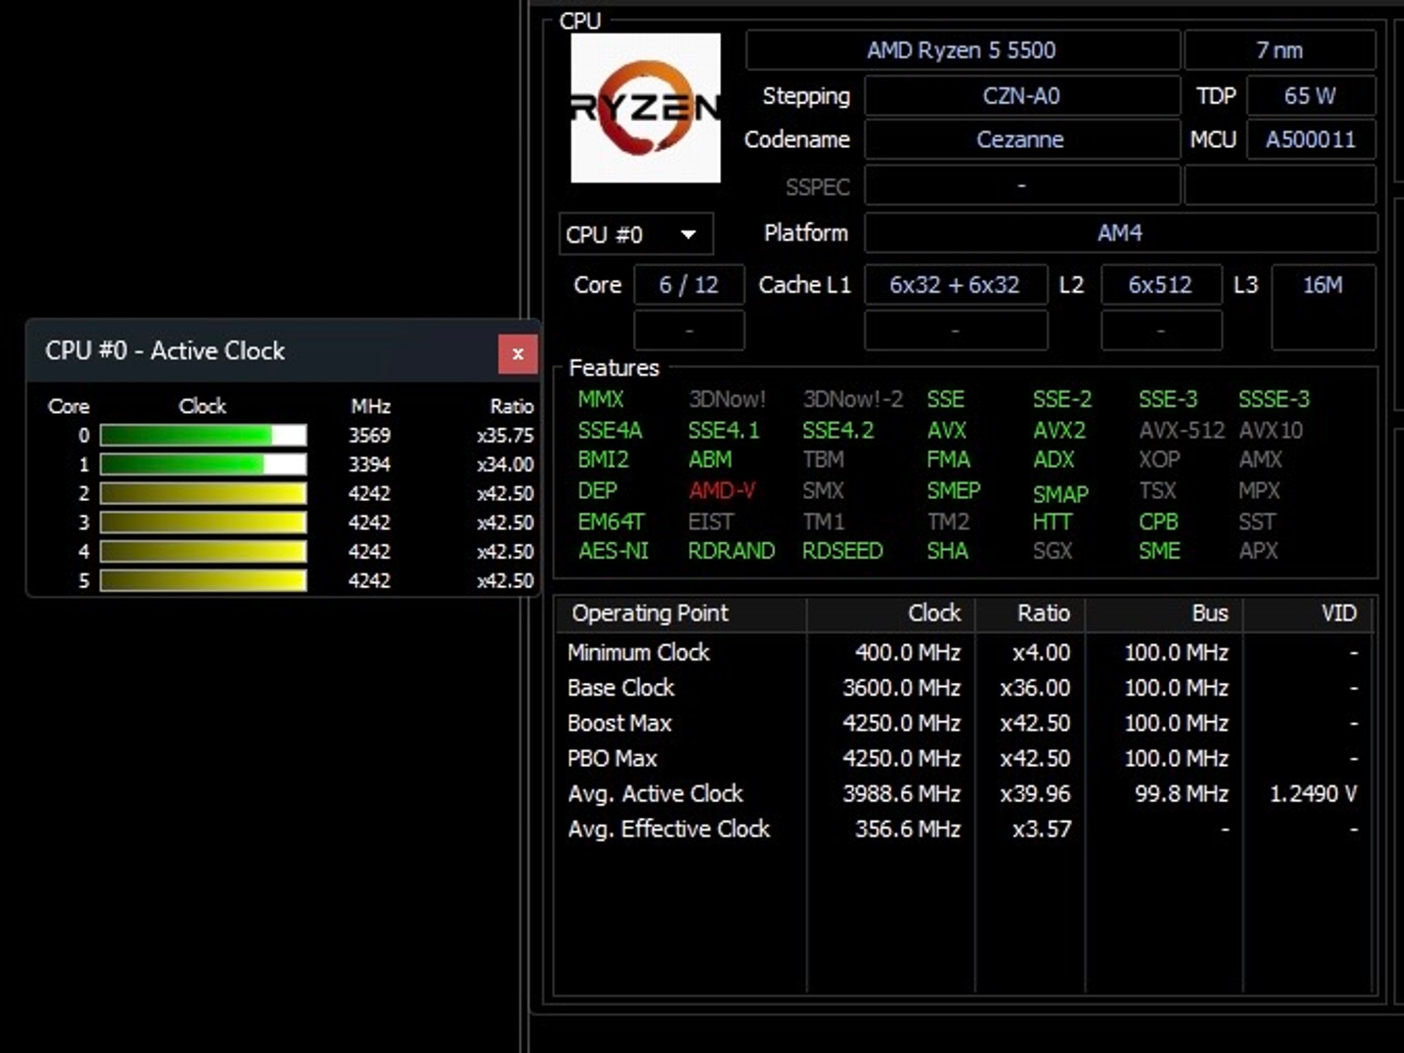Click the Ratio column header in operating table
The width and height of the screenshot is (1404, 1053).
click(1030, 614)
